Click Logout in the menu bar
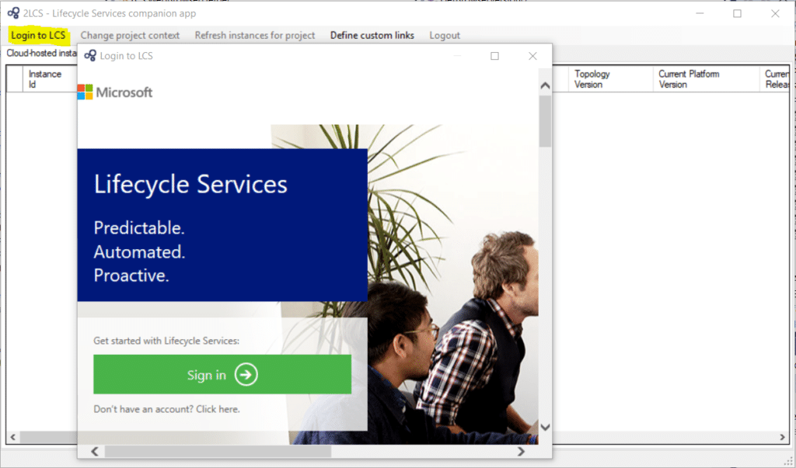The height and width of the screenshot is (468, 796). 445,35
